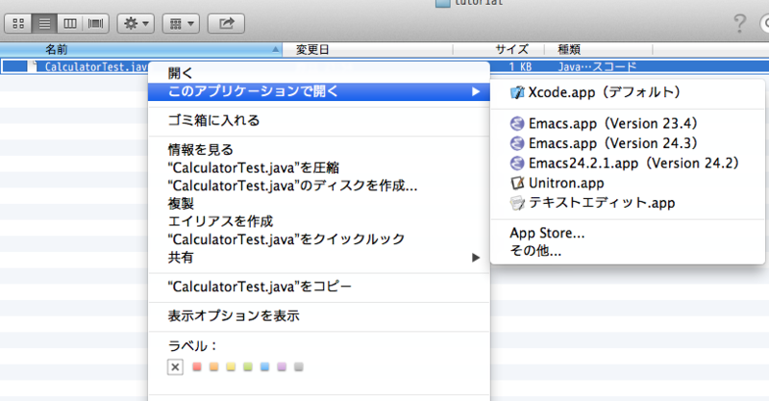Image resolution: width=769 pixels, height=401 pixels.
Task: Switch Finder to list view
Action: click(44, 23)
